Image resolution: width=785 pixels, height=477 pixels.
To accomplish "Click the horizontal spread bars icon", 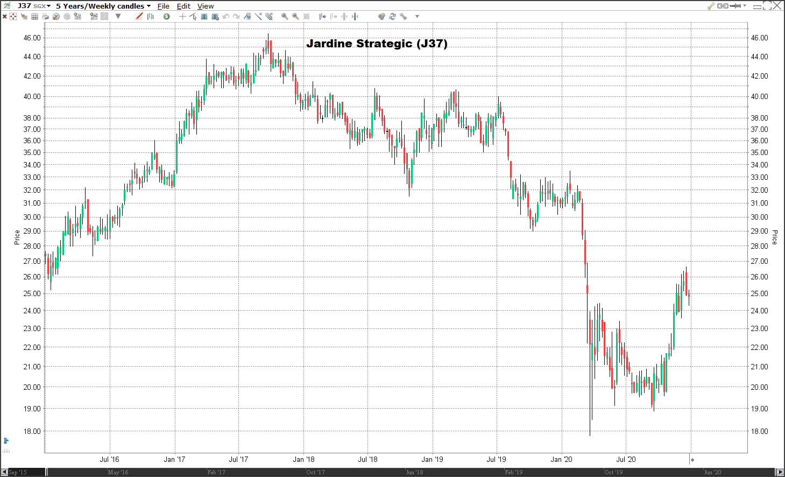I will tap(344, 16).
